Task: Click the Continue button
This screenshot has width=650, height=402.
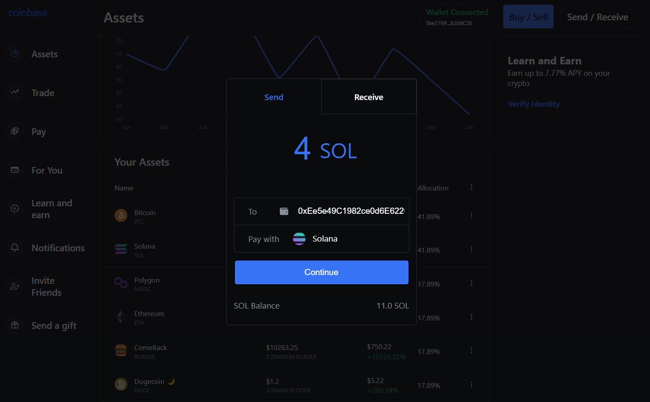Action: pyautogui.click(x=322, y=272)
